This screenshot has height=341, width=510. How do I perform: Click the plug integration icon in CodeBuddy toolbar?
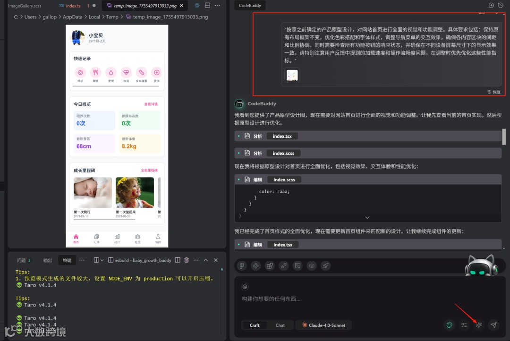click(x=284, y=266)
